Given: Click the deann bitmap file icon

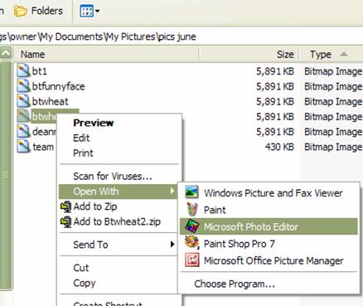Looking at the screenshot, I should pos(23,131).
